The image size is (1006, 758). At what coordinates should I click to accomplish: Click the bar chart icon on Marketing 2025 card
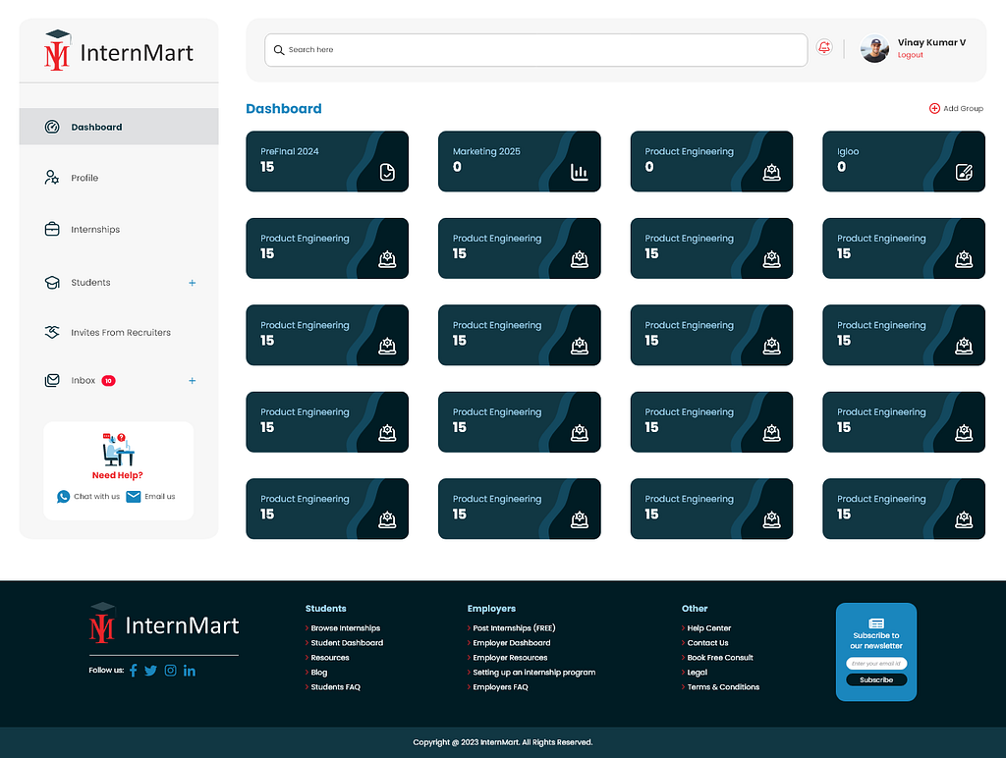(580, 173)
